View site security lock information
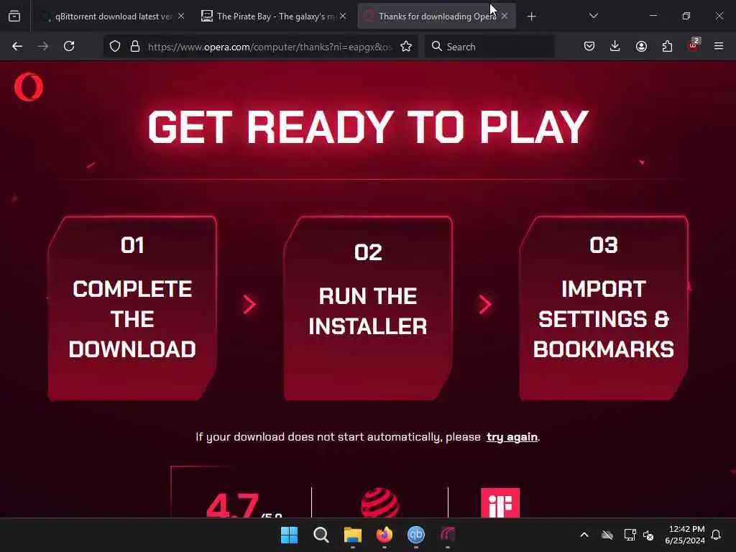Image resolution: width=736 pixels, height=552 pixels. click(x=135, y=47)
